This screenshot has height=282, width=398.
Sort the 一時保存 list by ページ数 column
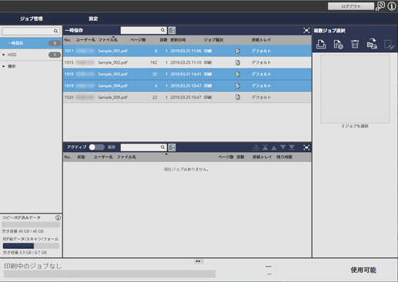pyautogui.click(x=138, y=40)
